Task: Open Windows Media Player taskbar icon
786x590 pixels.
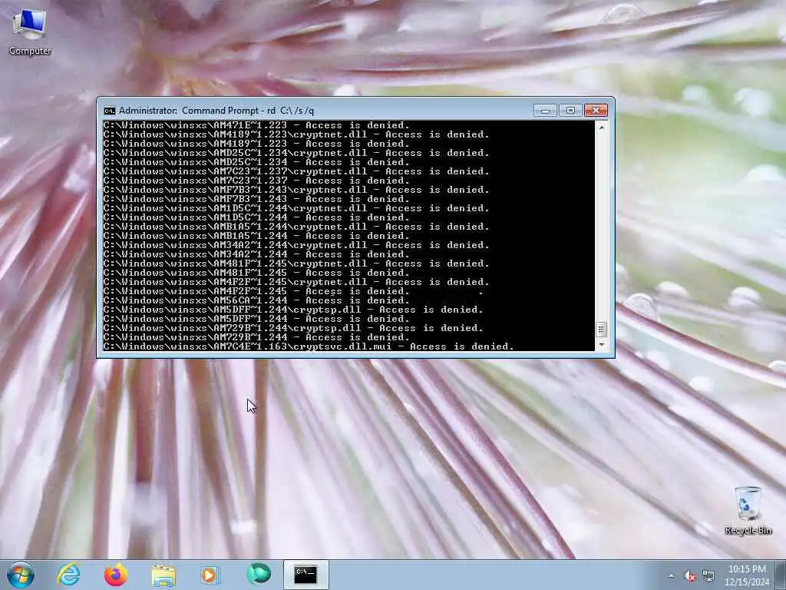Action: pos(210,575)
